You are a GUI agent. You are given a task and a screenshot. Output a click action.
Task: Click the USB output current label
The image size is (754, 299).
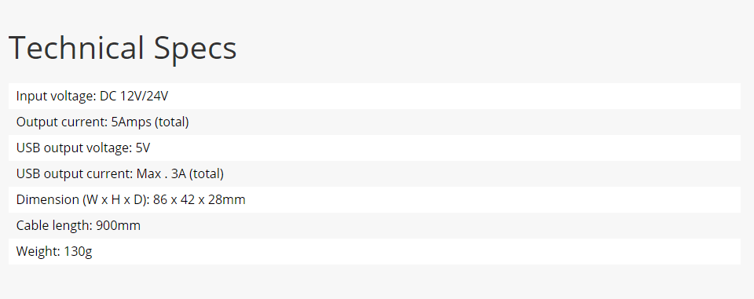pyautogui.click(x=75, y=174)
